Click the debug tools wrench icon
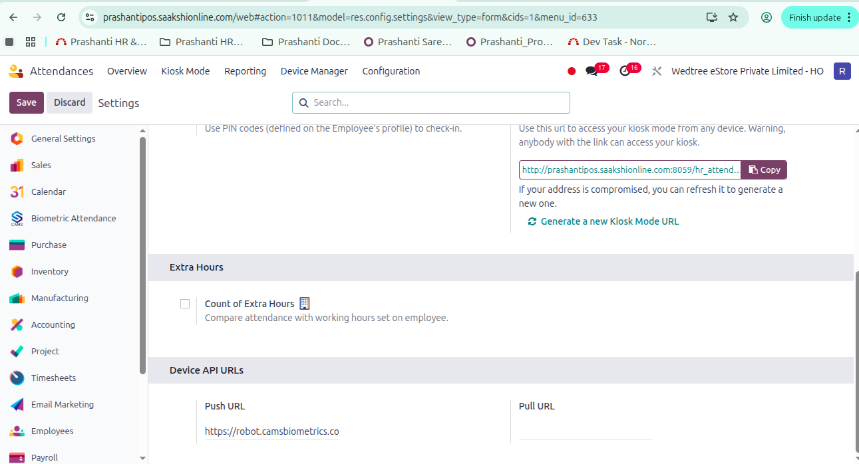This screenshot has height=464, width=859. (657, 71)
